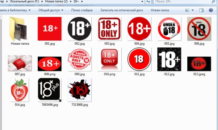Click the file name 003.jpg

[110, 44]
